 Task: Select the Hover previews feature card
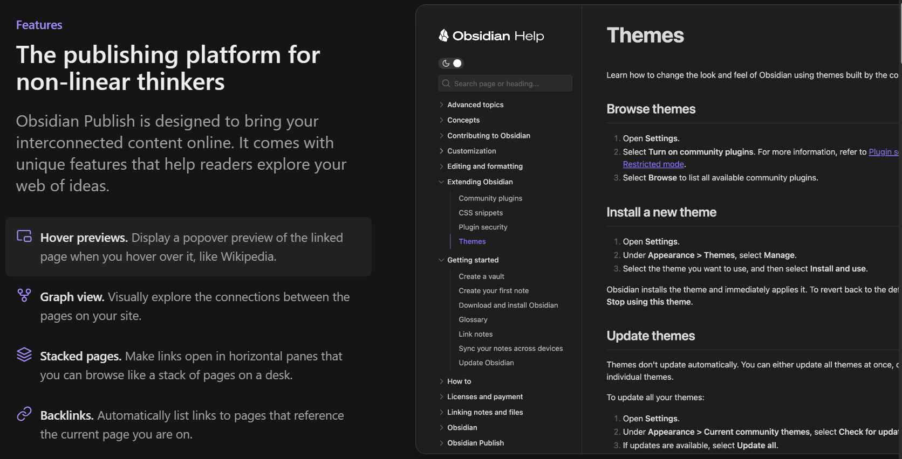(189, 247)
